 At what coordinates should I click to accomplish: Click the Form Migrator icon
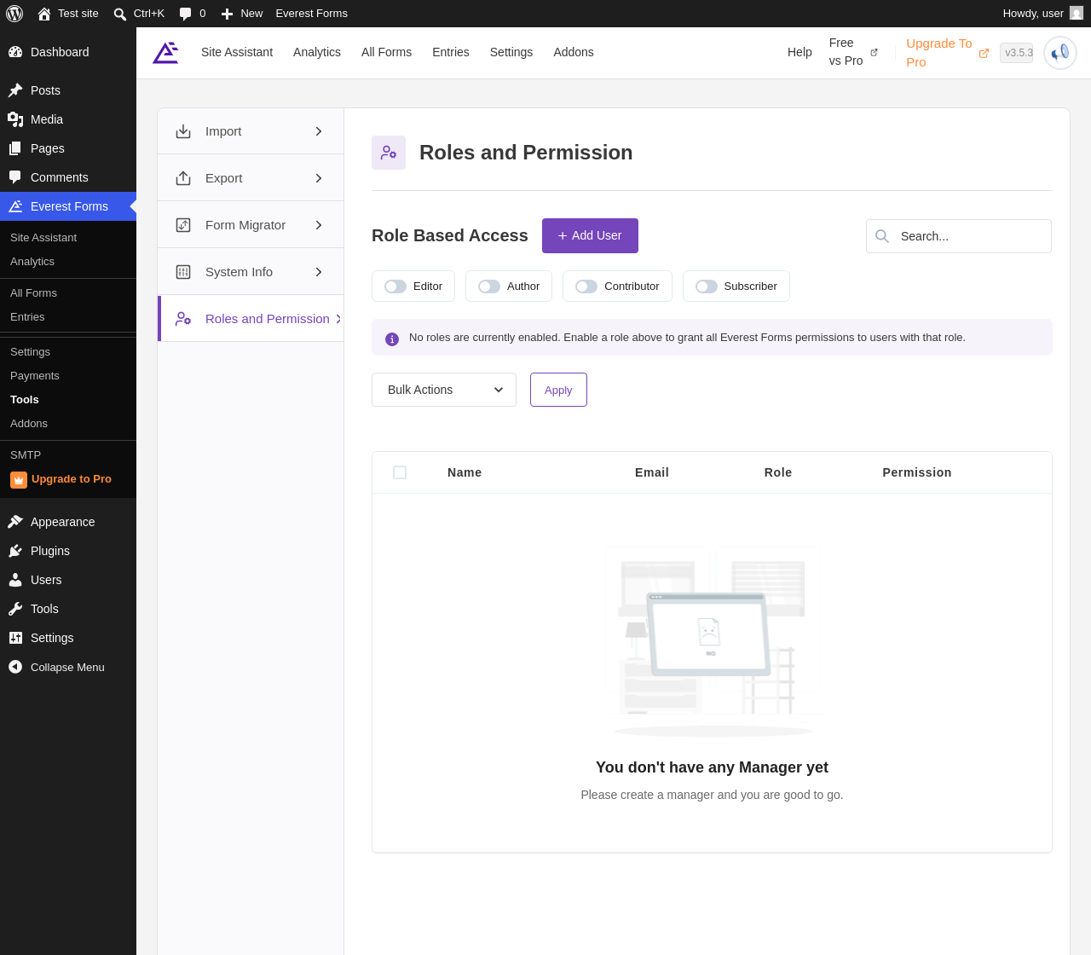183,225
